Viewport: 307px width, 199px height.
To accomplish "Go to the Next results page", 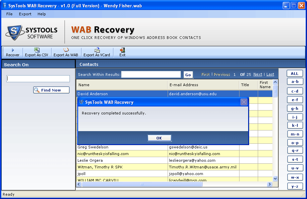I will tap(257, 75).
